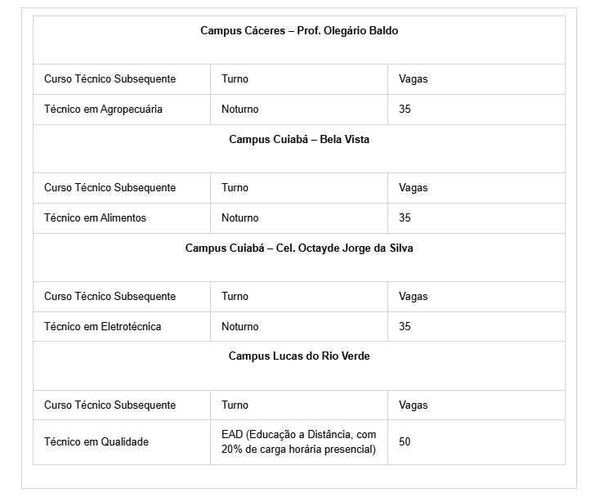Click Curso Técnico Subsequente header under Campus Cáceres
Viewport: 591px width, 497px height.
(x=110, y=79)
